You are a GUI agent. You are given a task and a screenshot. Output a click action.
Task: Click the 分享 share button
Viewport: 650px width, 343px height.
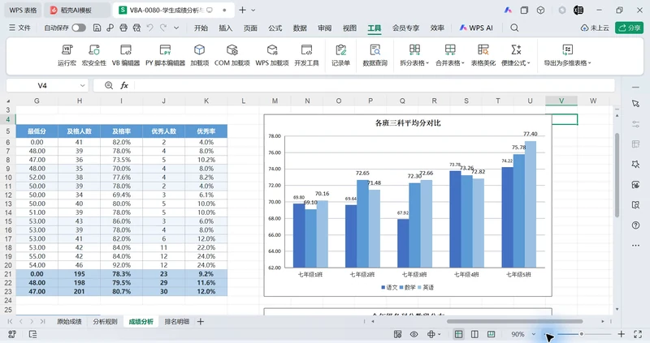[x=629, y=28]
